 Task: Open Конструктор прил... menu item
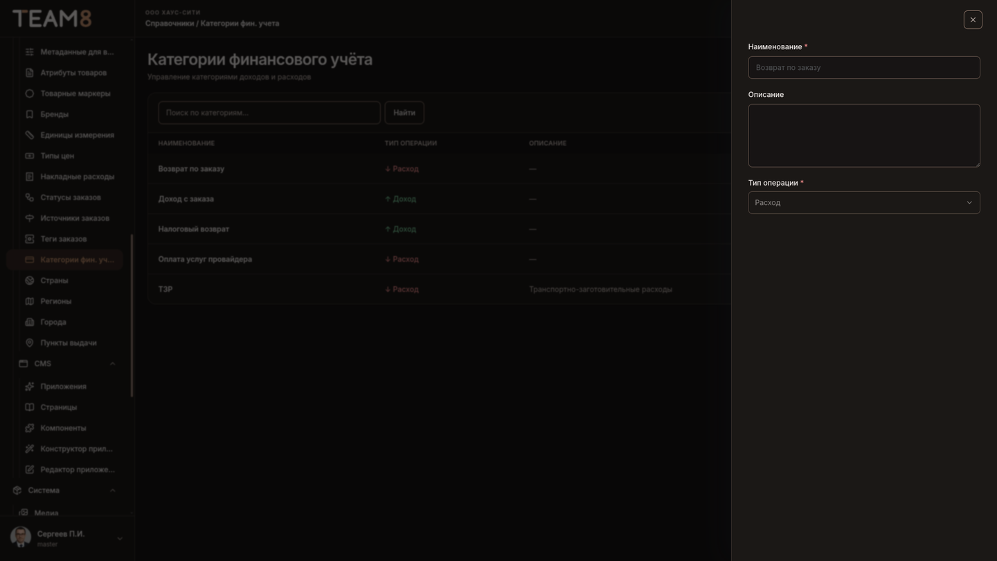[x=65, y=449]
